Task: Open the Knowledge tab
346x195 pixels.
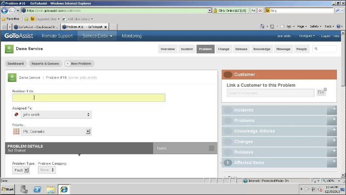Action: click(262, 49)
